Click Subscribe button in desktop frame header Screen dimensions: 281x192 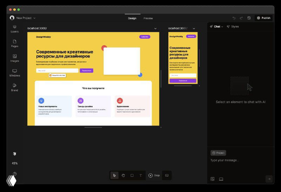tap(145, 37)
